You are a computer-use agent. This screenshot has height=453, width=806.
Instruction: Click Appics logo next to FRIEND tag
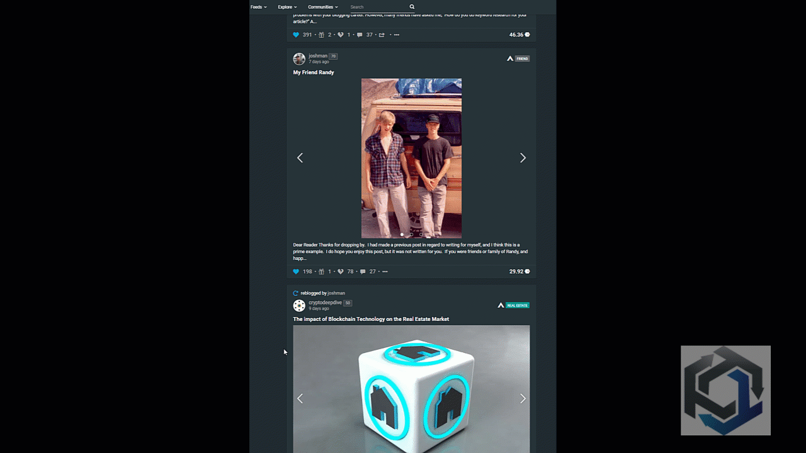coord(510,59)
